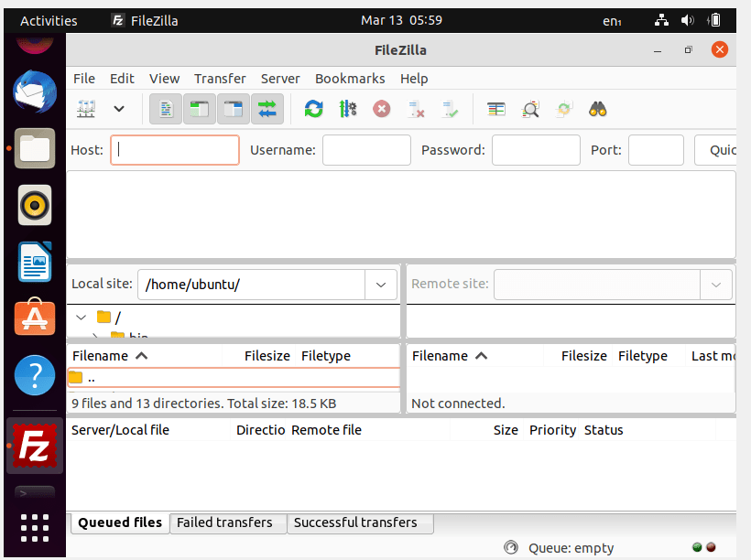Reconnect to the last server

(x=450, y=109)
